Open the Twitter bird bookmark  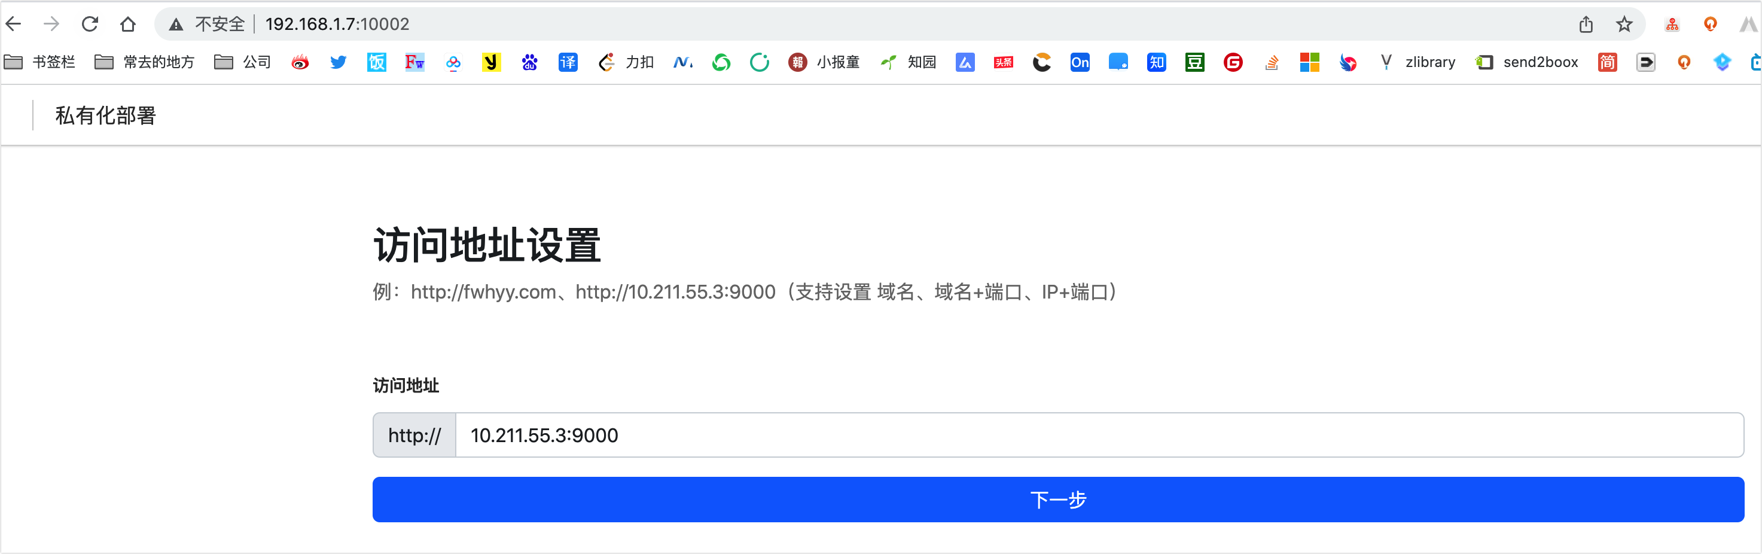coord(338,62)
